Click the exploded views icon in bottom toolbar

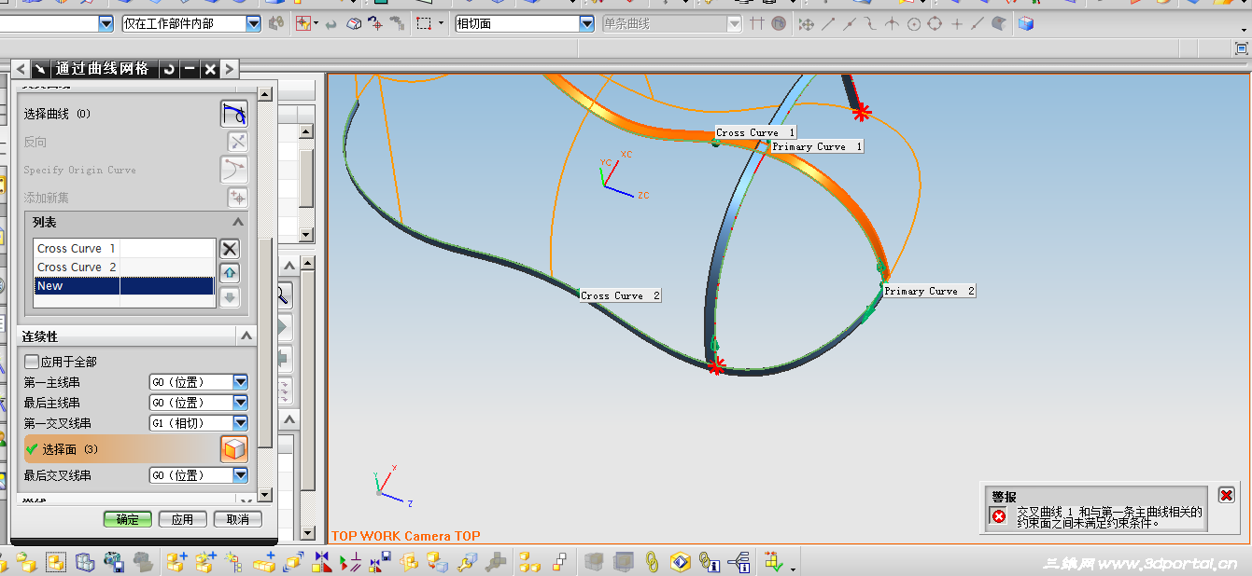pos(530,562)
